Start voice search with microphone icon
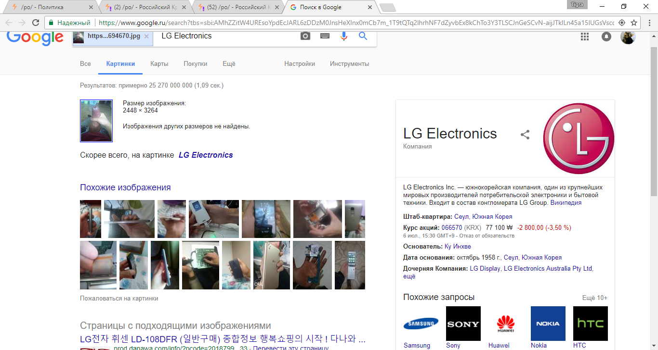The width and height of the screenshot is (658, 350). pos(343,36)
